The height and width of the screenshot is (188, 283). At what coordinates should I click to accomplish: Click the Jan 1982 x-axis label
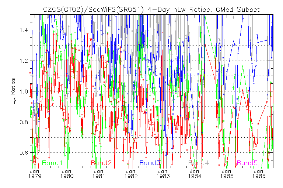[131, 174]
